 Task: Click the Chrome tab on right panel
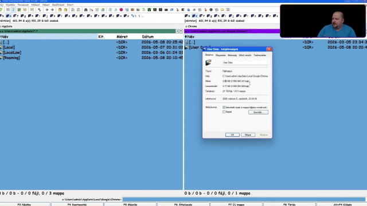coord(192,26)
